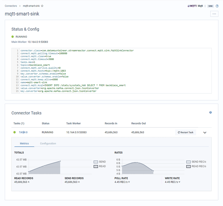Collapse the READ RECORDS value chevron
223x206 pixels.
(29, 182)
